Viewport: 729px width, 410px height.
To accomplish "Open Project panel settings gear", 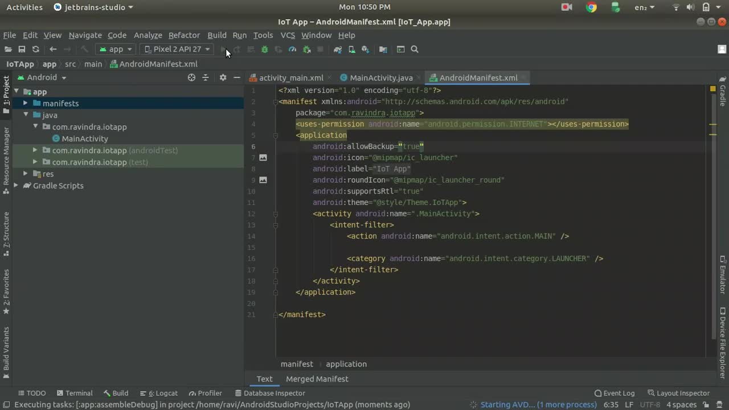I will [x=223, y=77].
